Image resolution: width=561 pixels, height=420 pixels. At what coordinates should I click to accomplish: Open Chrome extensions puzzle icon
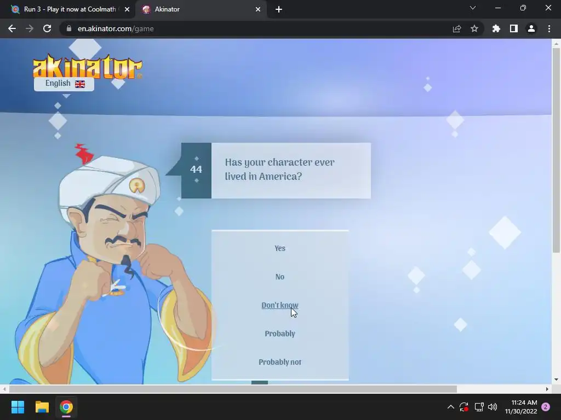496,28
